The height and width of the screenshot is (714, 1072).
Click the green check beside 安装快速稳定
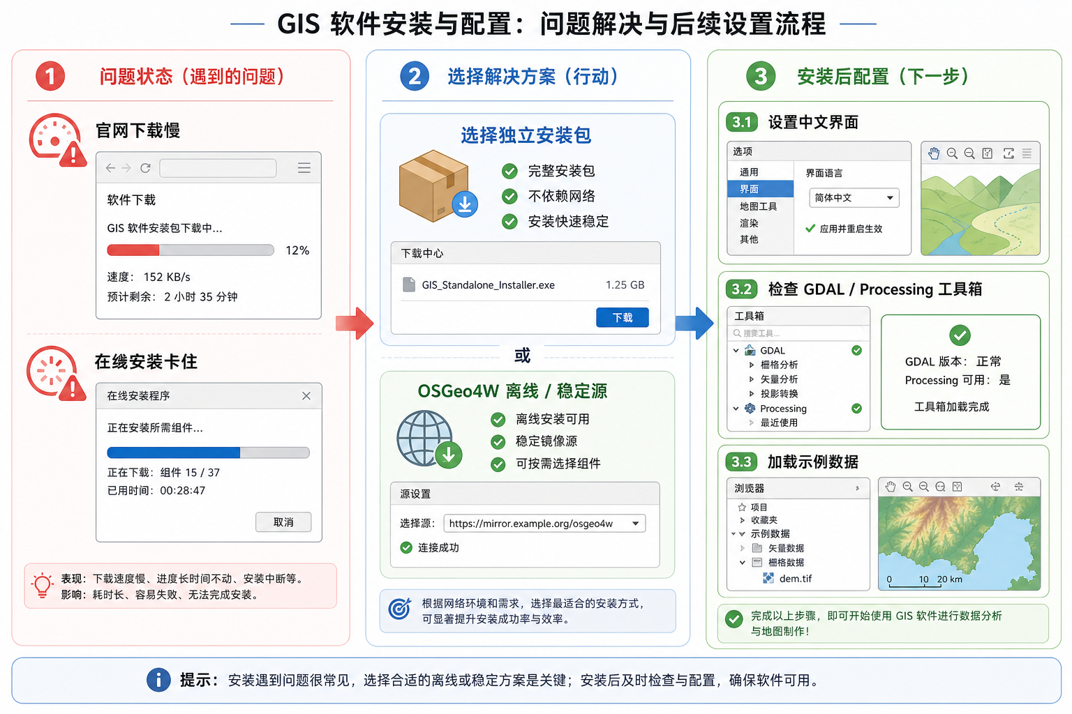tap(510, 222)
